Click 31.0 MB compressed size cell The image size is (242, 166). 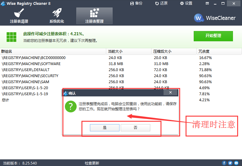[161, 64]
